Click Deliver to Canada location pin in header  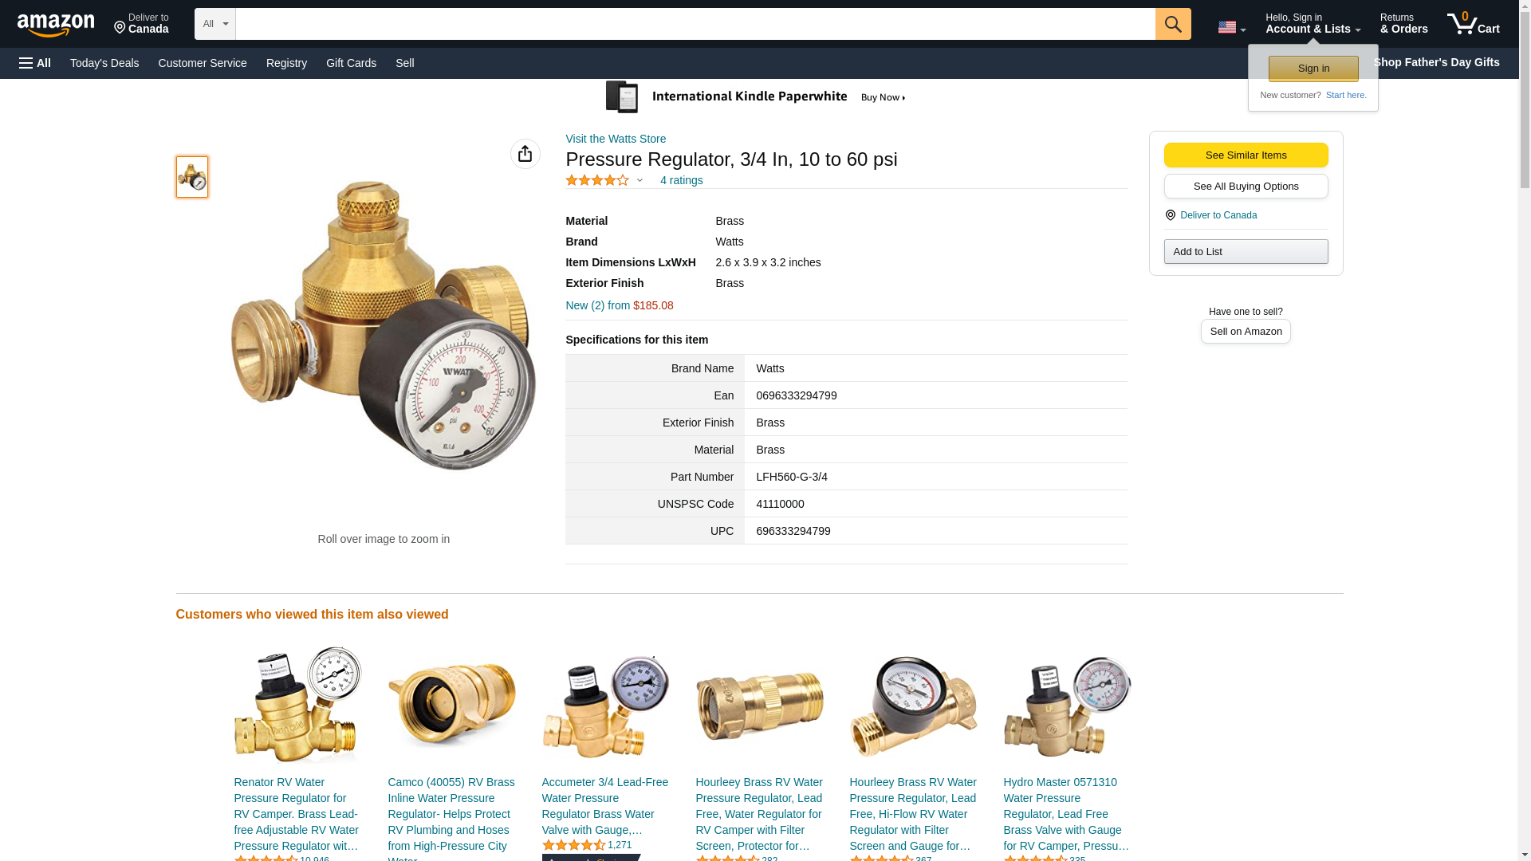141,24
